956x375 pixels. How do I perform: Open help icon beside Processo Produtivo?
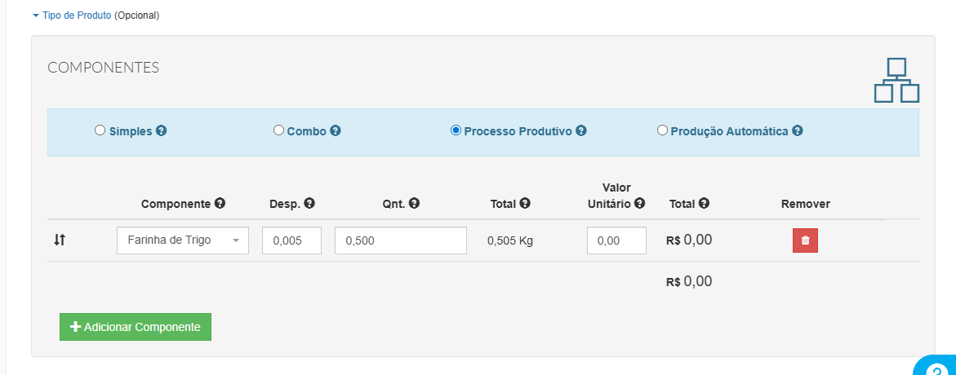(x=581, y=131)
